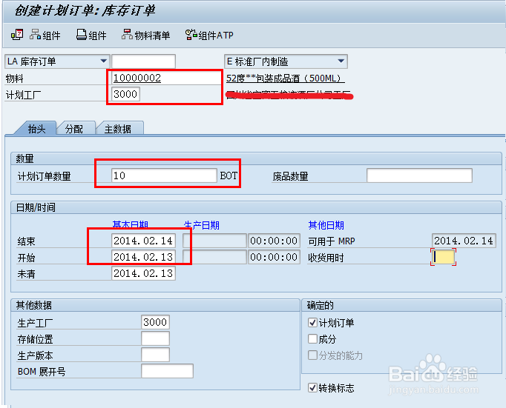Click the 计划订单数量 quantity field

click(164, 175)
